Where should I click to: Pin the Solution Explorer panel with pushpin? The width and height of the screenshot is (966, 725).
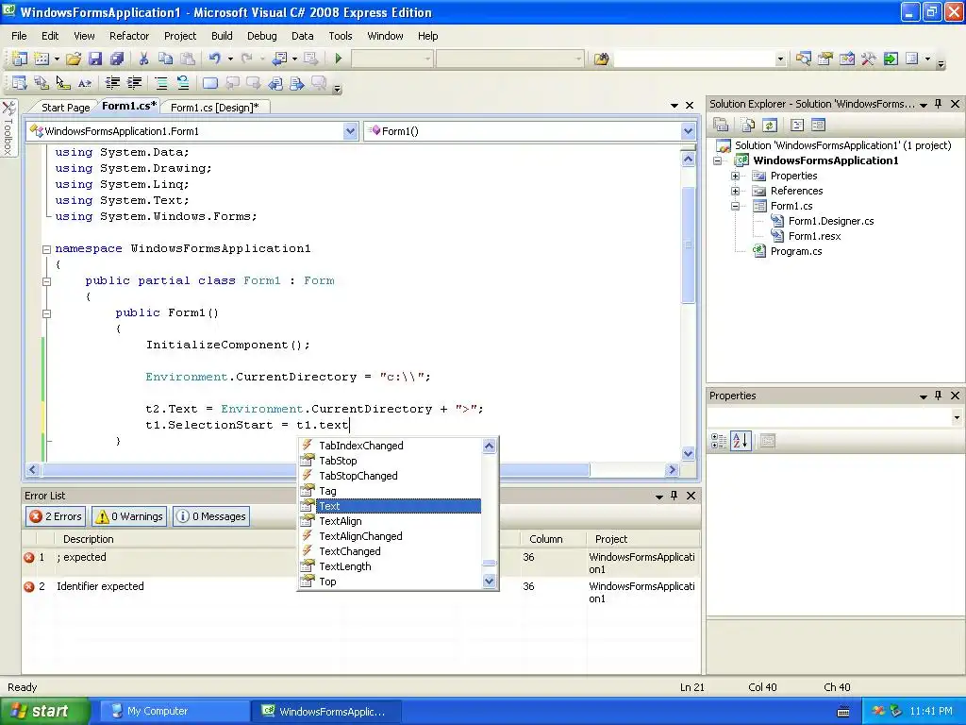[939, 104]
